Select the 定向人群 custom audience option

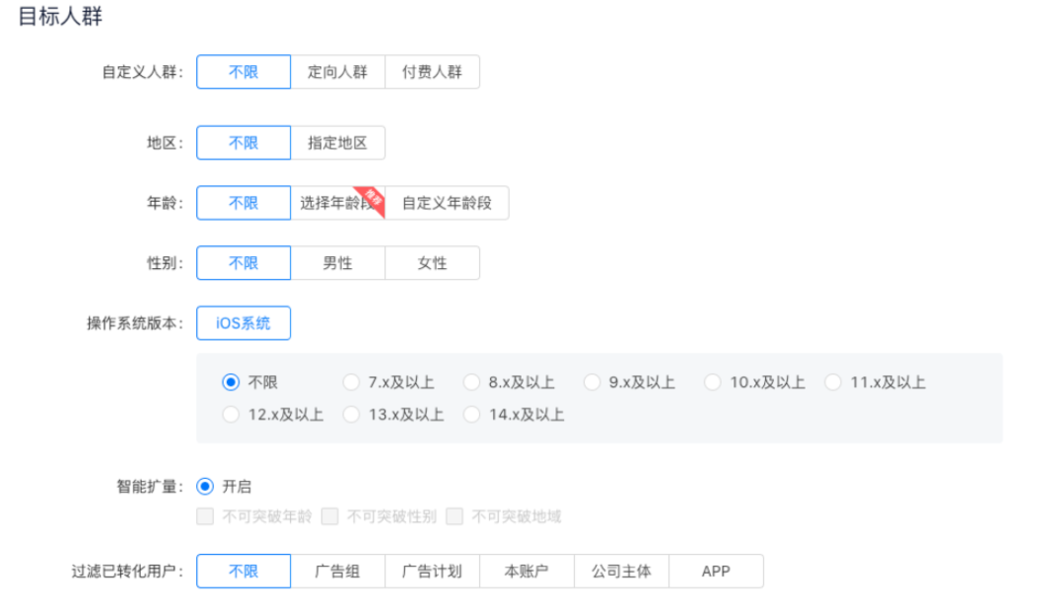[x=338, y=71]
